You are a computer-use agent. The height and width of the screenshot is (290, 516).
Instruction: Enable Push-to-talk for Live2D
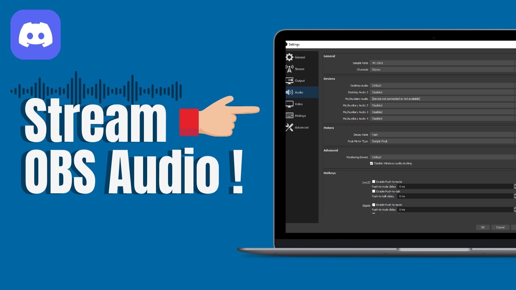click(x=374, y=191)
